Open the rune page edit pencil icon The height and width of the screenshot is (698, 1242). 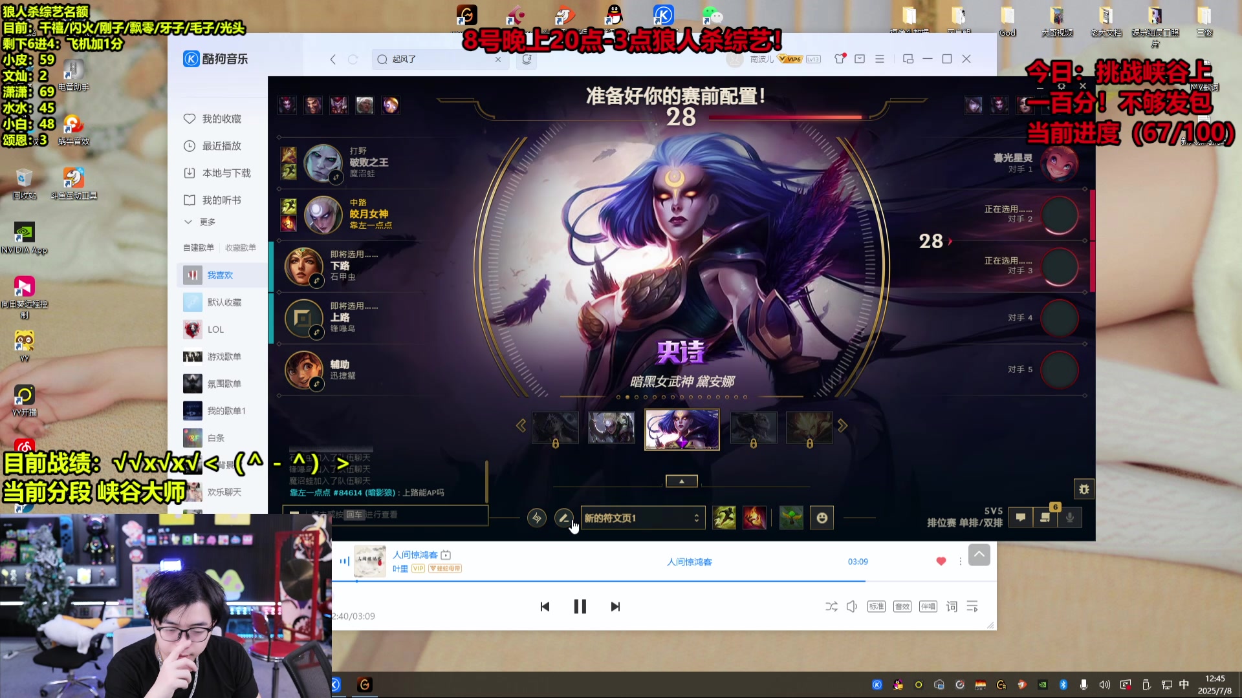pyautogui.click(x=563, y=518)
